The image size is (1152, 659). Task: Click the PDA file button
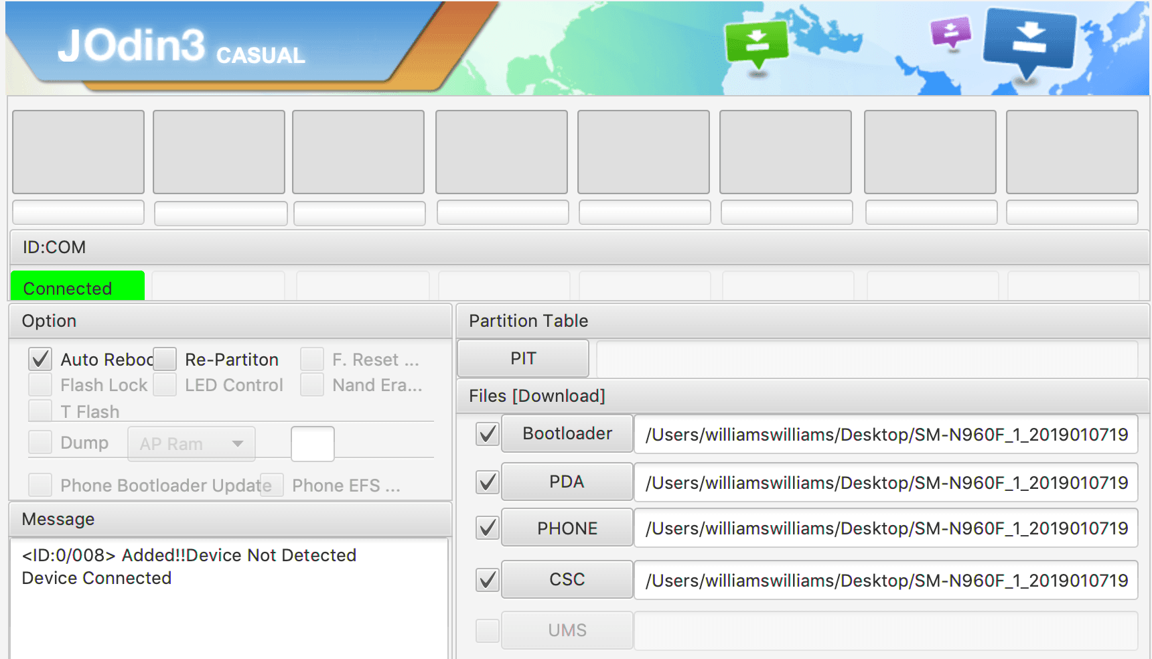pos(567,482)
